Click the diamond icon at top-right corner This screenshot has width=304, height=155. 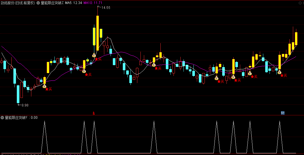tap(300, 3)
